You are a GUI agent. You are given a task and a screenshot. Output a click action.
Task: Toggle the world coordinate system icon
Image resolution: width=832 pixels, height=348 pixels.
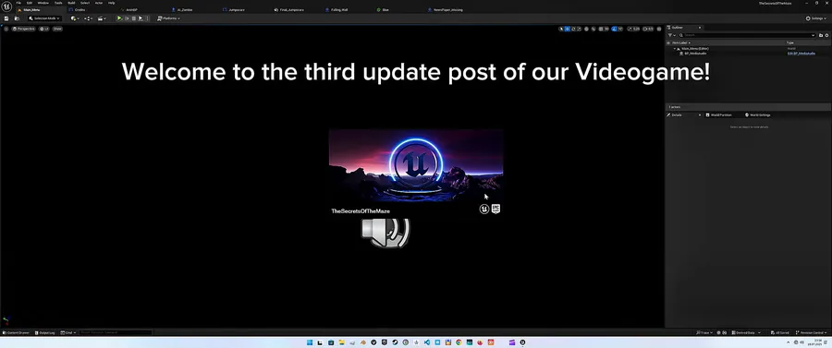click(586, 30)
